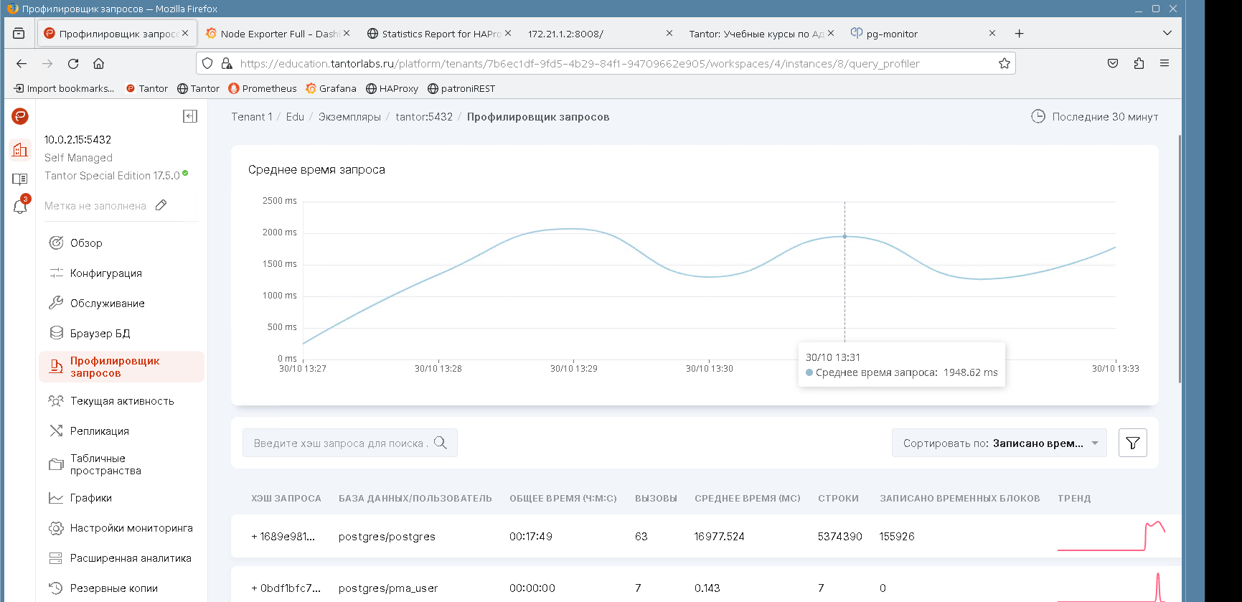The height and width of the screenshot is (602, 1242).
Task: Open the notifications bell
Action: point(20,207)
